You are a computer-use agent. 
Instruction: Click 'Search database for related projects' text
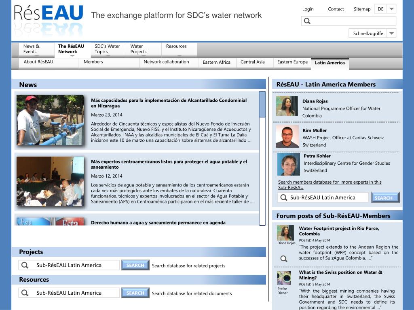tap(188, 266)
